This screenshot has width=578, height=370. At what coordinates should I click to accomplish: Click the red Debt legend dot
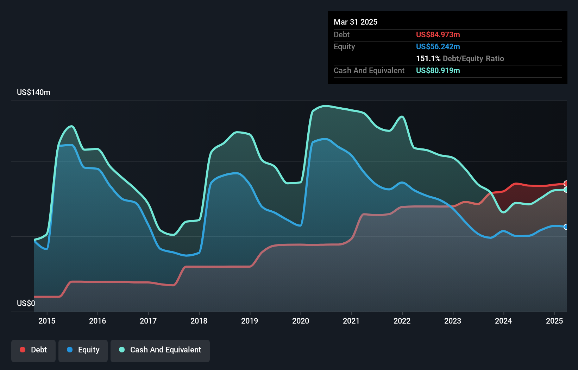[x=23, y=350]
